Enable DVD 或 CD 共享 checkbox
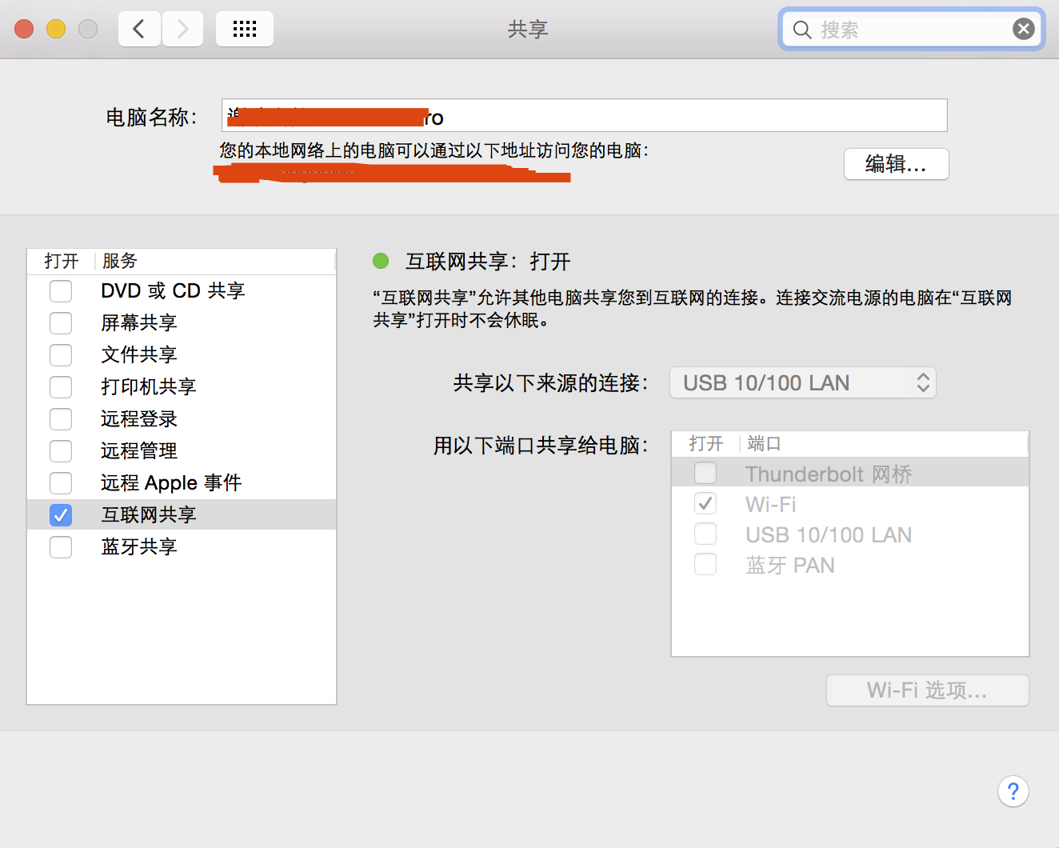 coord(61,291)
